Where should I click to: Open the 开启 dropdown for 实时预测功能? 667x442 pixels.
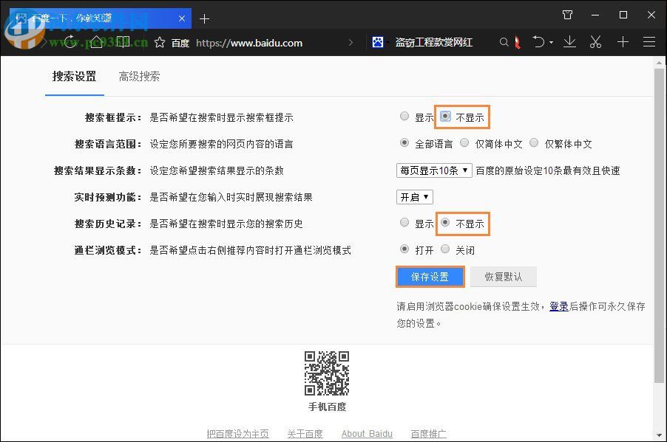414,196
